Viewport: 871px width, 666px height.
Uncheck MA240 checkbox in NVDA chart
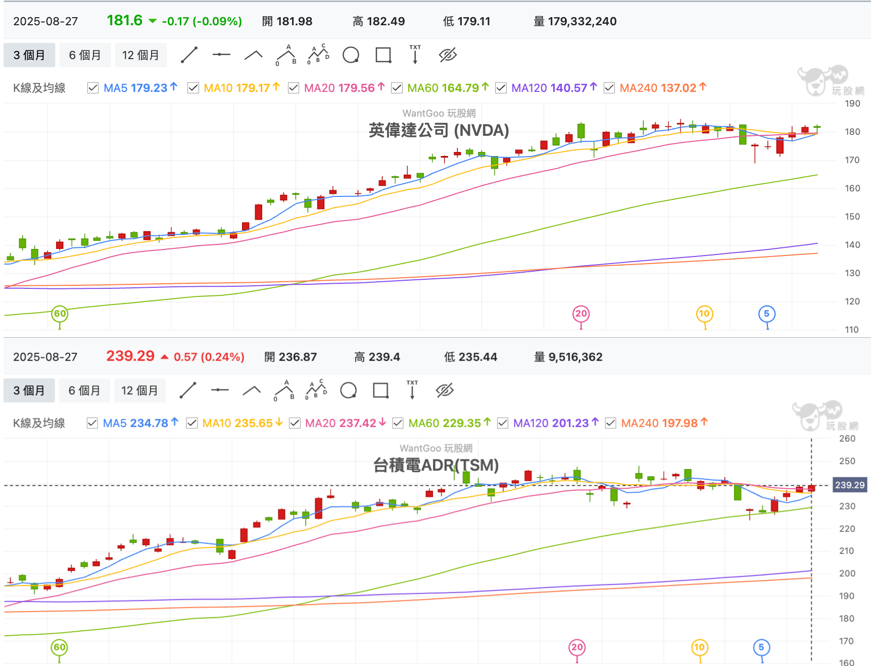click(x=609, y=88)
